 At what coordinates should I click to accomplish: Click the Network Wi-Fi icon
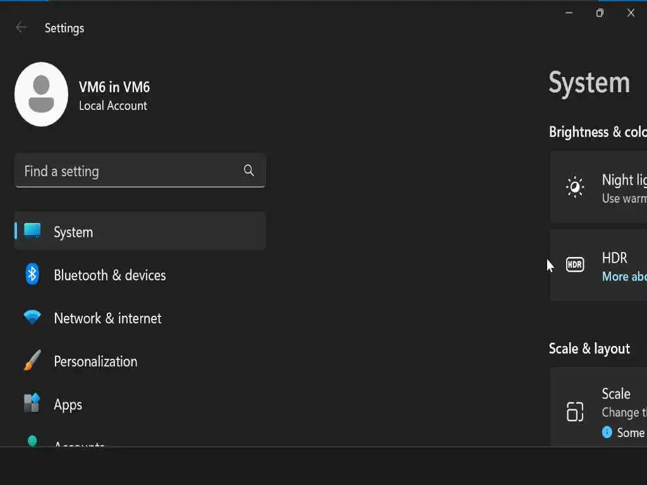pos(32,318)
